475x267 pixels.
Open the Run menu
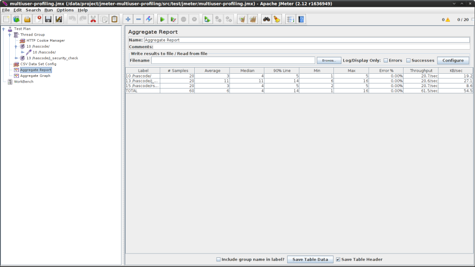click(48, 10)
